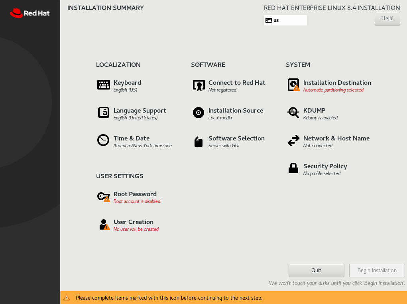Open Language Support via its icon
Screen dimensions: 407x304
pyautogui.click(x=104, y=113)
